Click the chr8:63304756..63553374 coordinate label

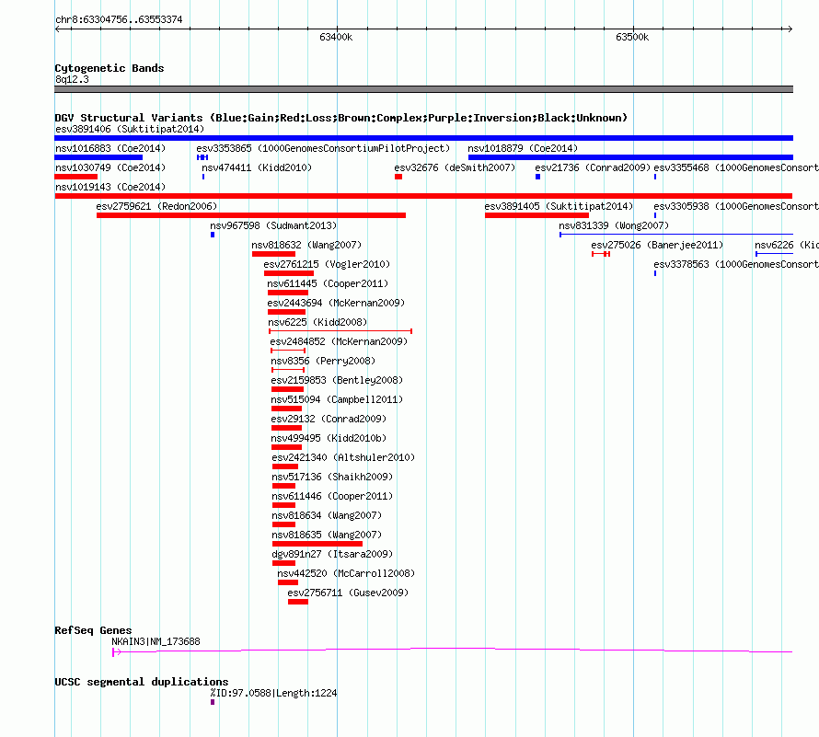point(119,19)
